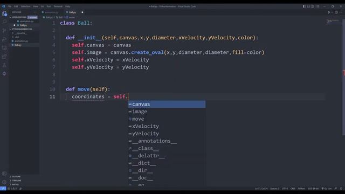
Task: Select 'move' autocomplete suggestion
Action: point(167,119)
